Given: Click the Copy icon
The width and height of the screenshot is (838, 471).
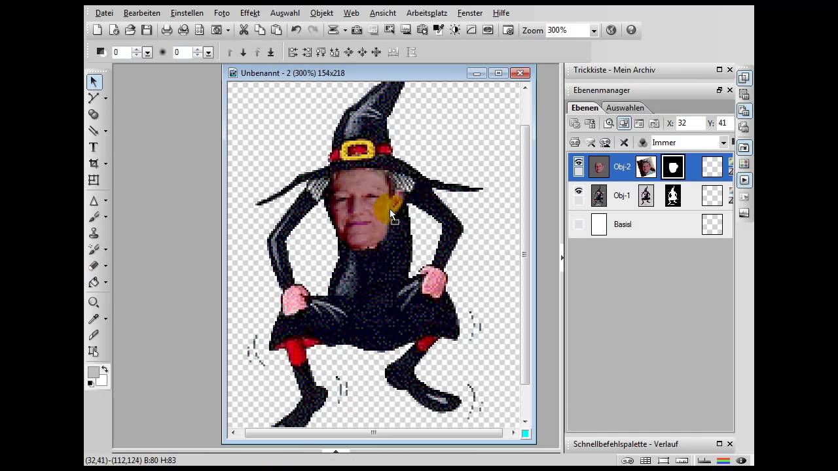Looking at the screenshot, I should 260,30.
